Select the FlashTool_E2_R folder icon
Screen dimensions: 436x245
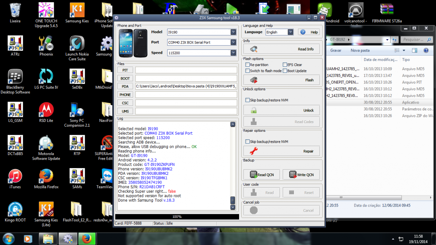click(x=77, y=212)
